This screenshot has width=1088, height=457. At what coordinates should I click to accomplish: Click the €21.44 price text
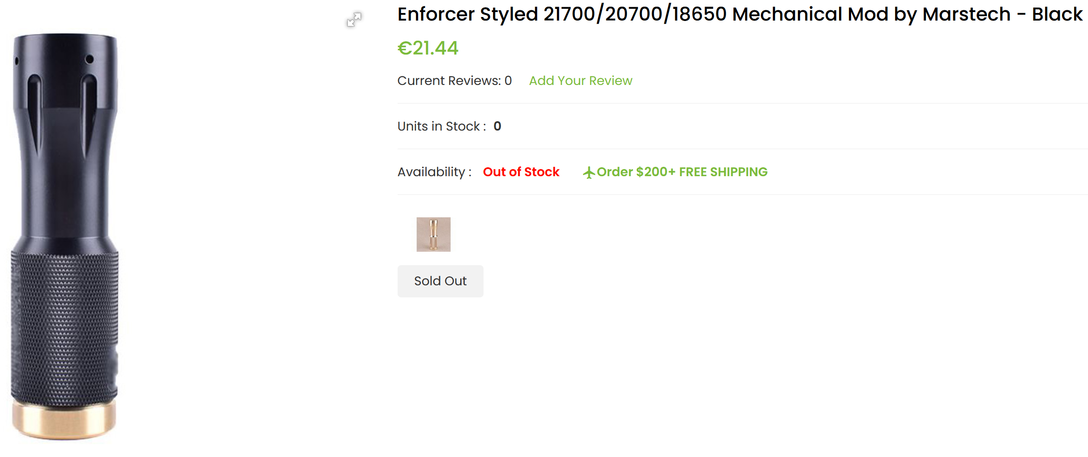[428, 48]
